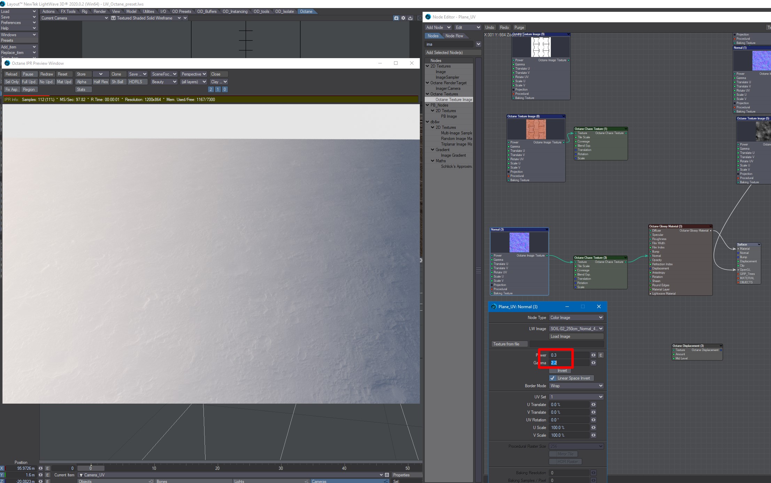Open the Border Mode Wrap dropdown
Image resolution: width=771 pixels, height=483 pixels.
576,386
